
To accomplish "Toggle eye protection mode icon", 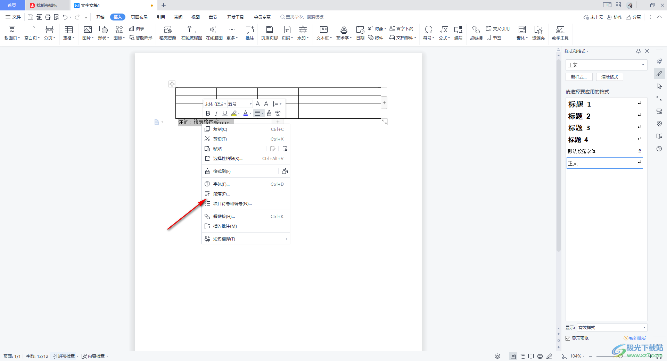I will [x=497, y=356].
